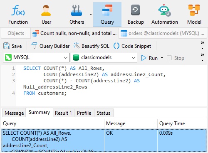Show more toolbar items via top chevron

[203, 43]
